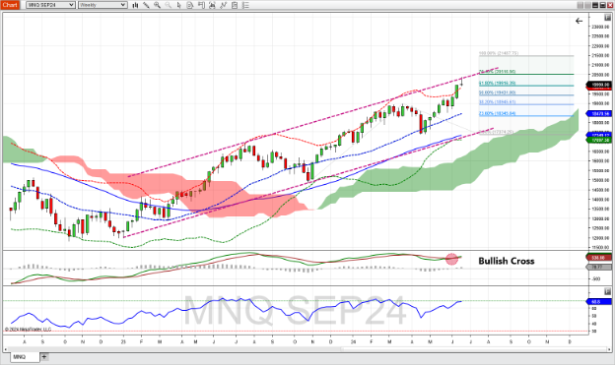This screenshot has width=615, height=366.
Task: Click the first grey link button at top right
Action: tap(581, 5)
